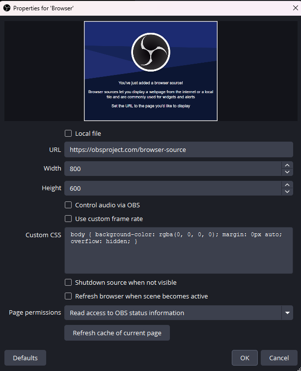
Task: Increase Height with the up arrow
Action: click(x=287, y=185)
